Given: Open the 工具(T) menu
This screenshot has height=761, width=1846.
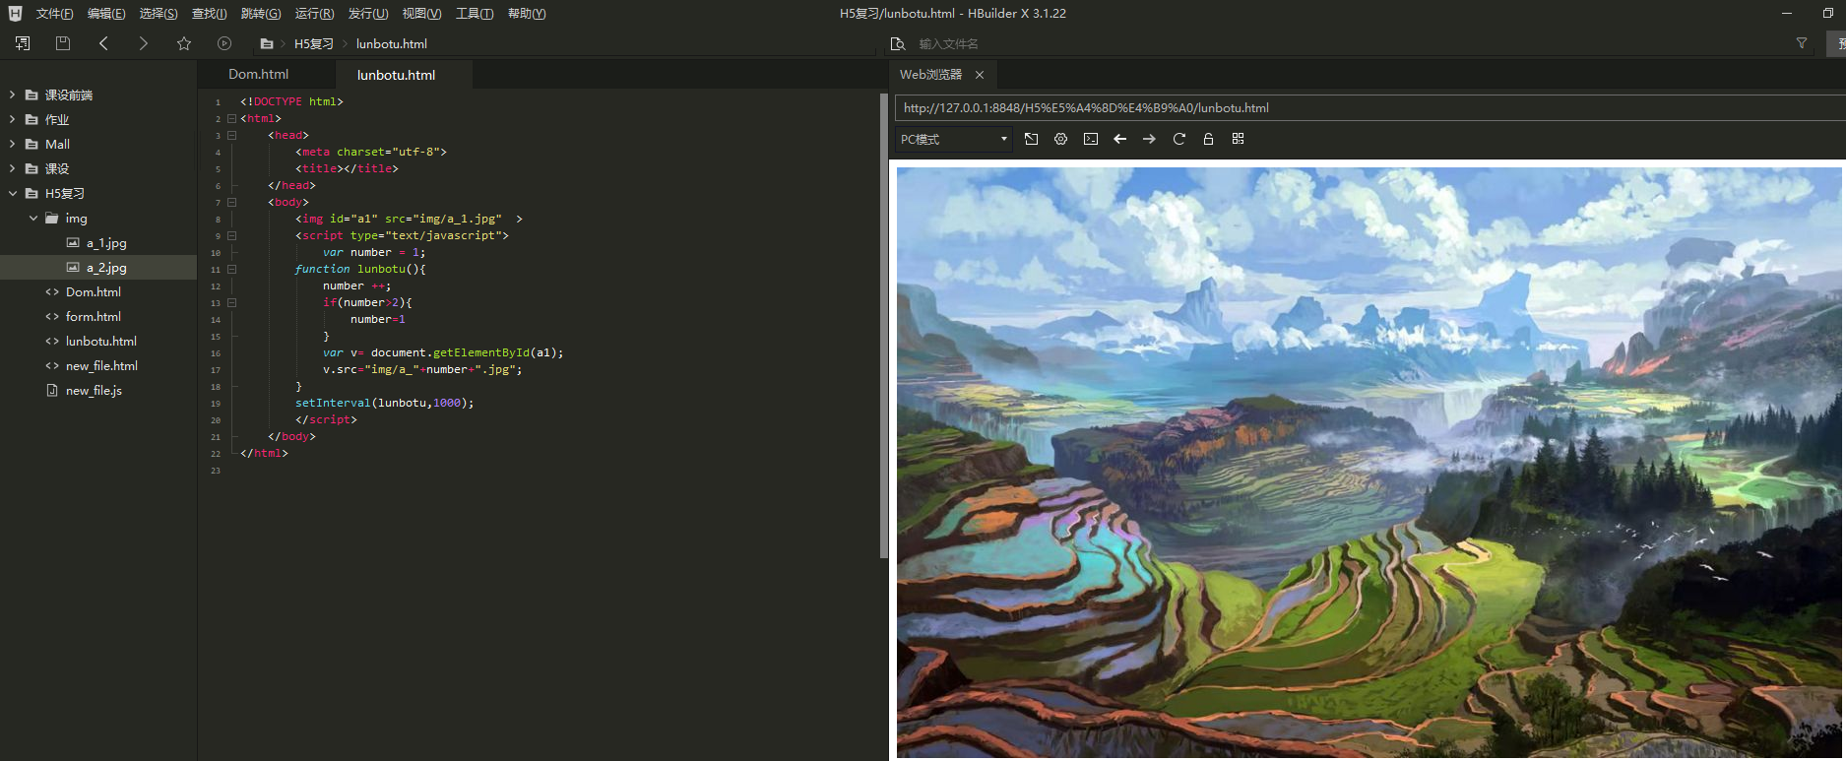Looking at the screenshot, I should coord(475,14).
